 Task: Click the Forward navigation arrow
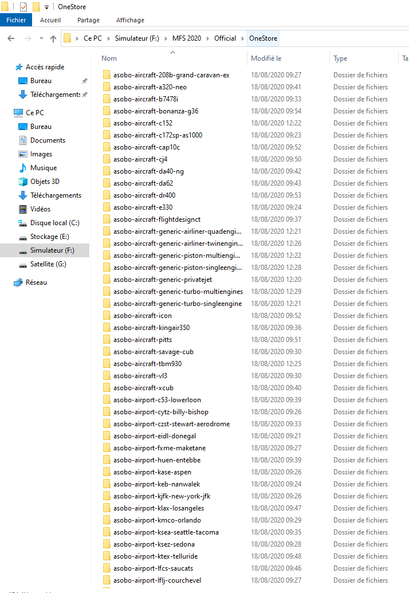(x=27, y=38)
